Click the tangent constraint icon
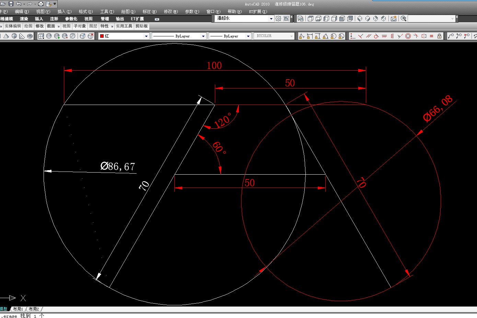The image size is (477, 318). tap(376, 36)
